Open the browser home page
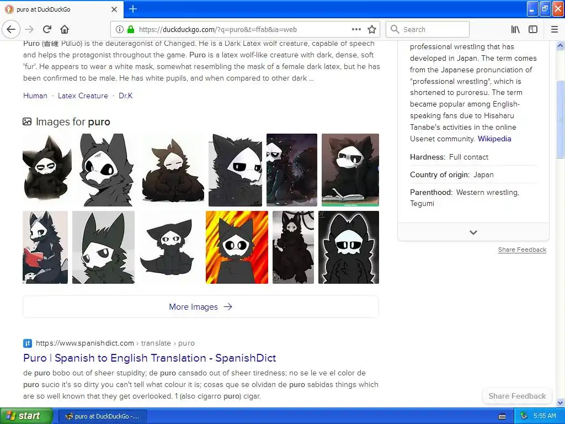The image size is (565, 424). click(x=65, y=29)
